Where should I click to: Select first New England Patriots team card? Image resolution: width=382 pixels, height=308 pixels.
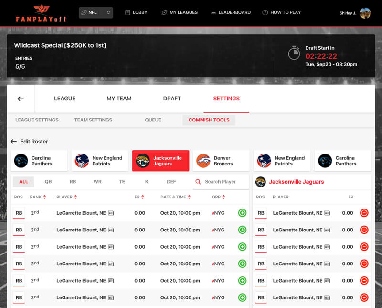pos(100,161)
